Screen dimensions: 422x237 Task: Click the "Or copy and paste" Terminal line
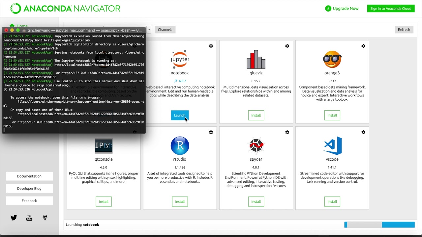click(x=42, y=110)
